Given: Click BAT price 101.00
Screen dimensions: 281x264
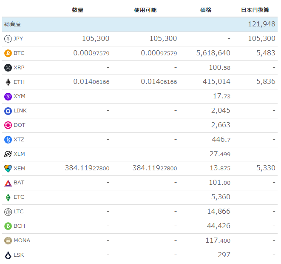Looking at the screenshot, I should (219, 183).
